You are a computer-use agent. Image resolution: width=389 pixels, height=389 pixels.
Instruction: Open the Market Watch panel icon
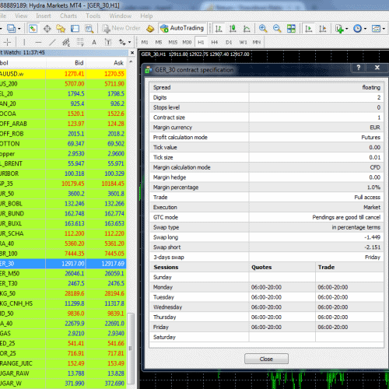click(x=33, y=29)
